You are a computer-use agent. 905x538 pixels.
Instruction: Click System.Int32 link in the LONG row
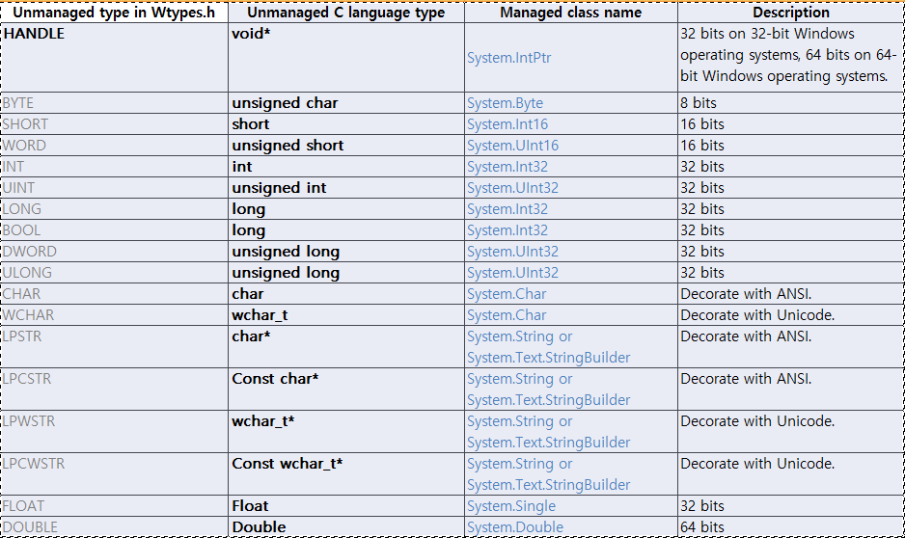pyautogui.click(x=507, y=209)
